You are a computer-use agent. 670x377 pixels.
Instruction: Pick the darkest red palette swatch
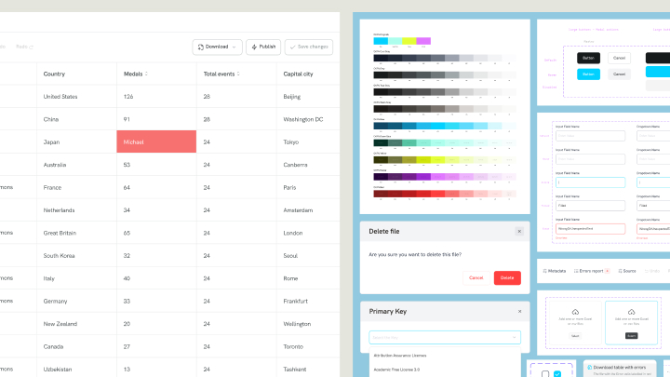point(381,194)
